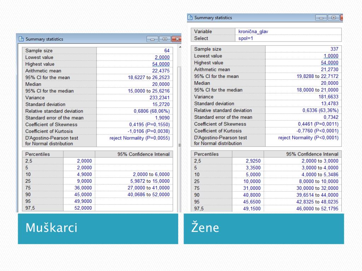Select the variance value 233,2341
Screen dimensions: 362x271
tap(159, 97)
